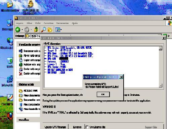
Task: Open the Arquivo menu
Action: [19, 23]
